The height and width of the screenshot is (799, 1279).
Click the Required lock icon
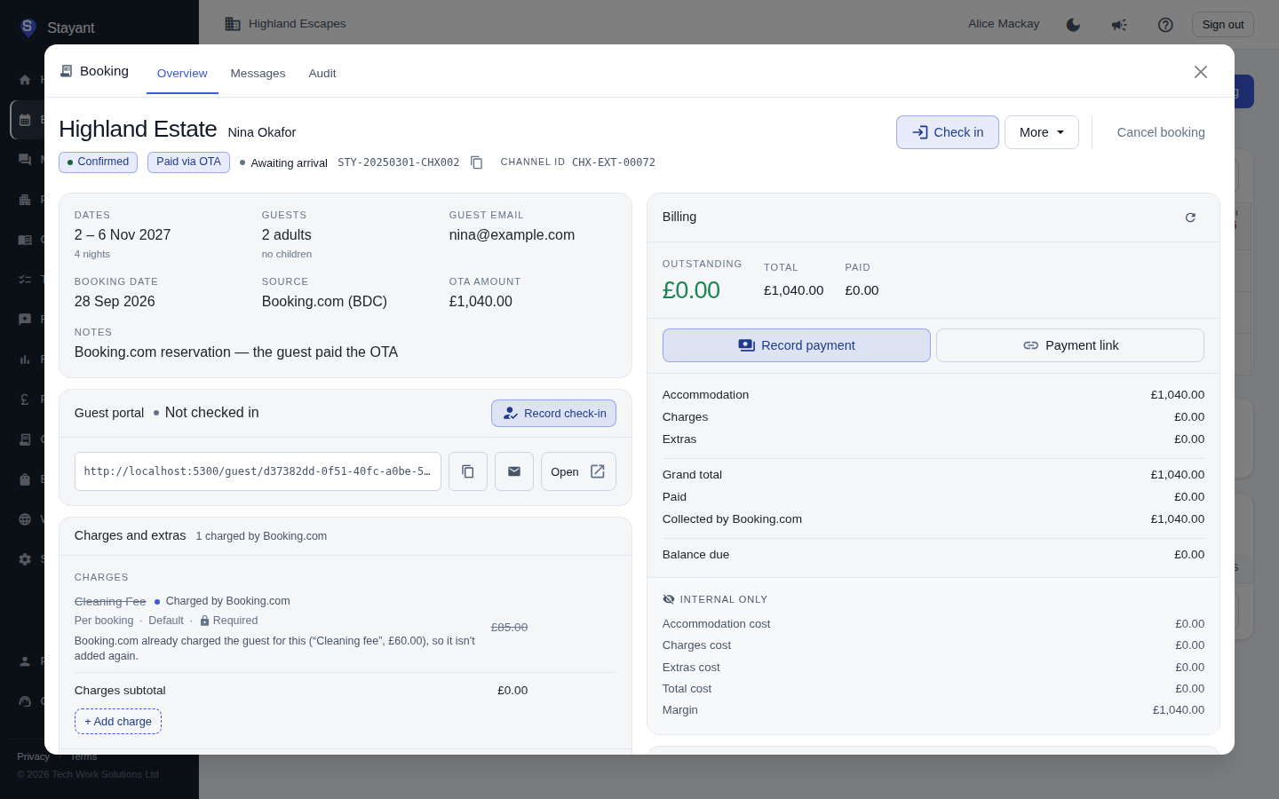(204, 621)
